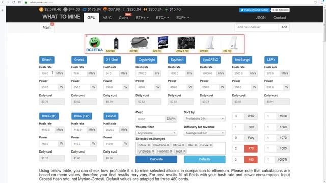Open the Volume filter dropdown

(156, 133)
